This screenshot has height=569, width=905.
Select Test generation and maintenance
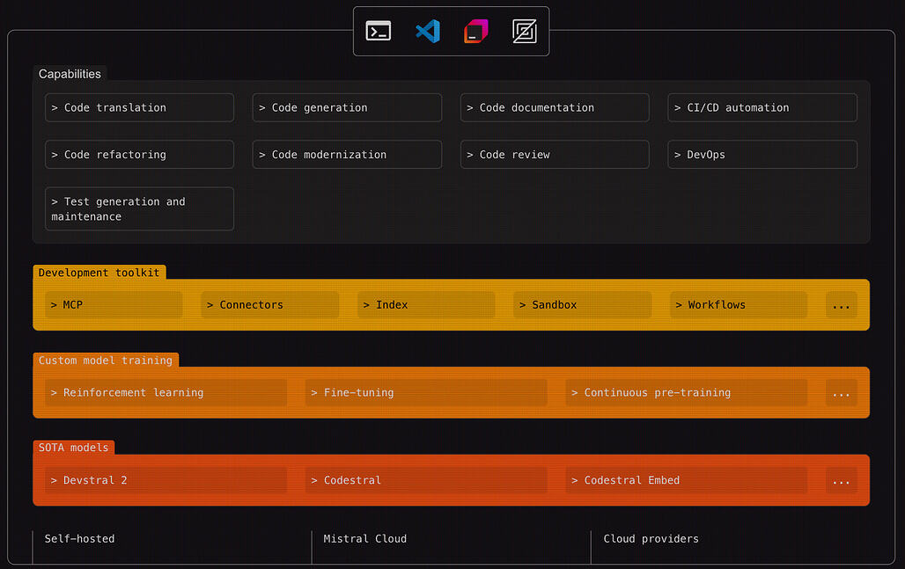coord(140,208)
